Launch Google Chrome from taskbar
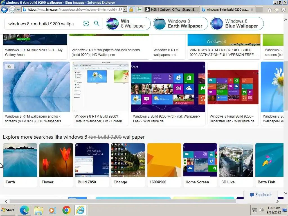The height and width of the screenshot is (216, 288). (x=66, y=210)
